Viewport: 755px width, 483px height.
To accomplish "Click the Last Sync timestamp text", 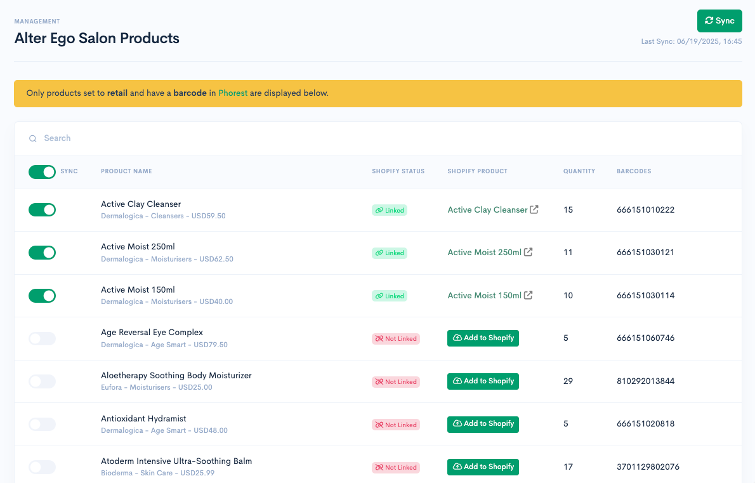I will pos(692,41).
